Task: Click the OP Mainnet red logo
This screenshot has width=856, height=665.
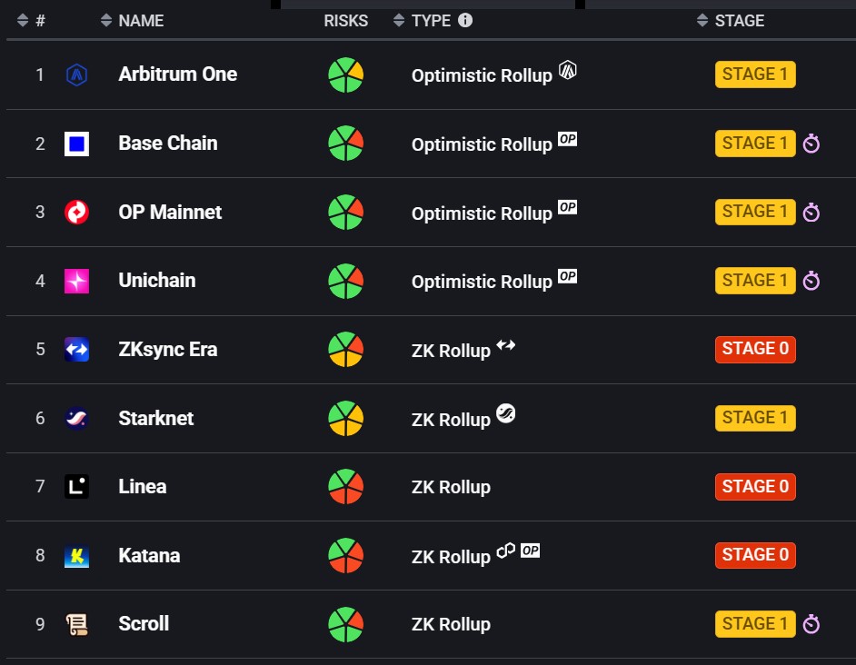Action: pyautogui.click(x=76, y=213)
